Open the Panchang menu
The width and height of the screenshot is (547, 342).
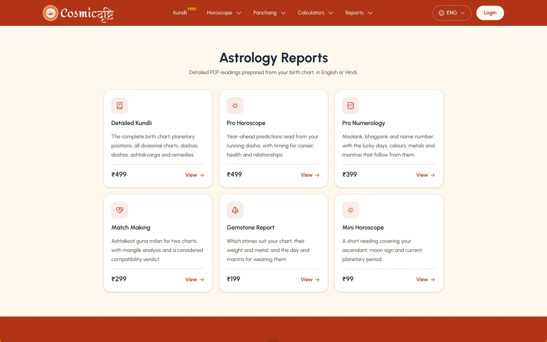pyautogui.click(x=265, y=13)
